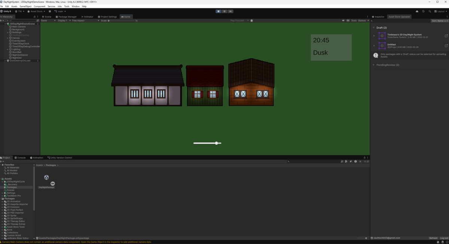Open the cloud services icon
Image resolution: width=449 pixels, height=244 pixels.
[x=417, y=11]
